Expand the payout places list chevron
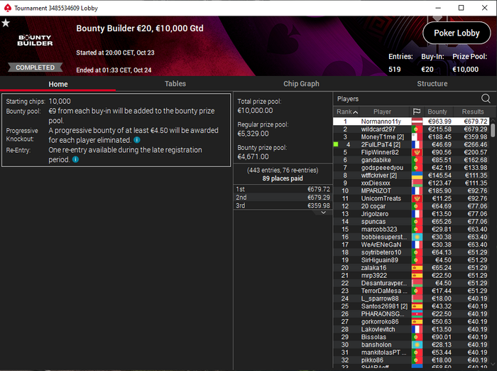This screenshot has height=371, width=497. coord(323,213)
